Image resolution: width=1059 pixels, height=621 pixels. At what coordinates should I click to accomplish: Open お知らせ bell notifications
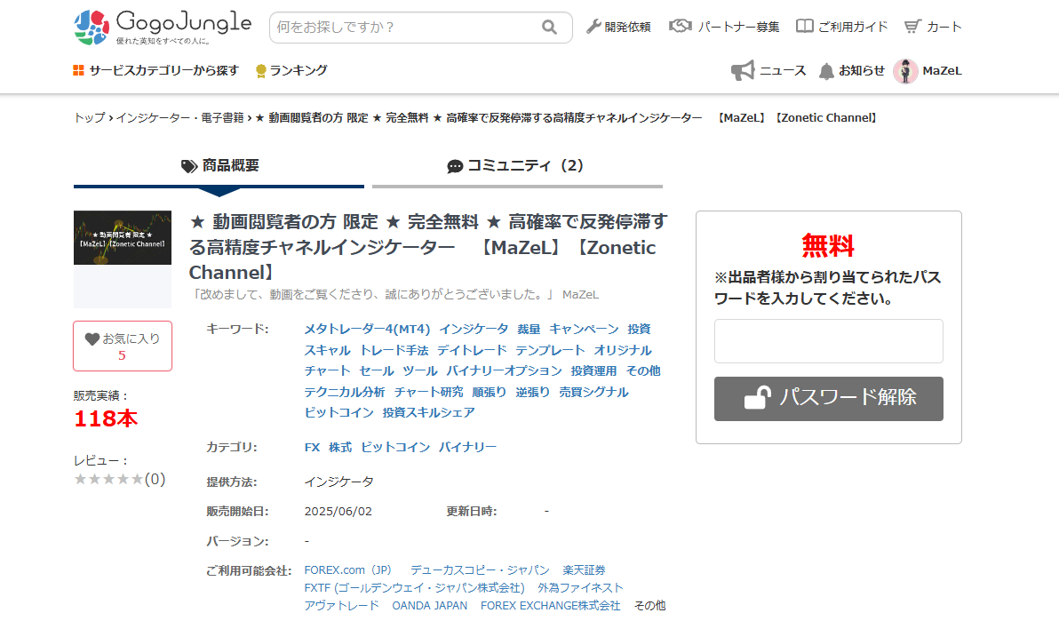point(852,70)
